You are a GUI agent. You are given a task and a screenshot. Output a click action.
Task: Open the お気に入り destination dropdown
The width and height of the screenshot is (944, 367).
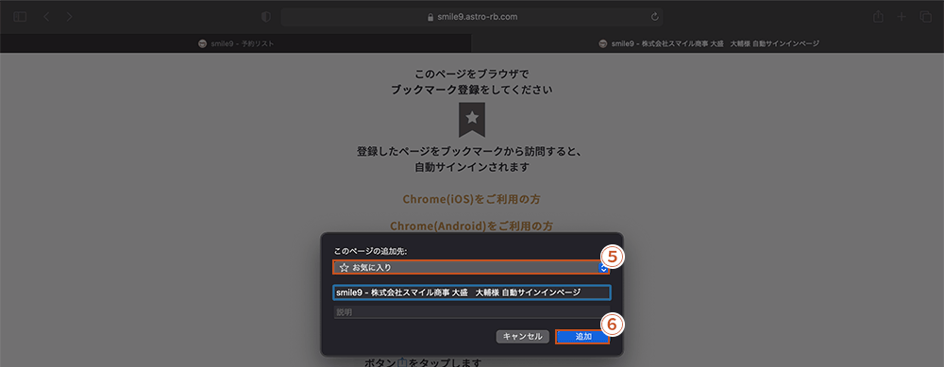[471, 267]
